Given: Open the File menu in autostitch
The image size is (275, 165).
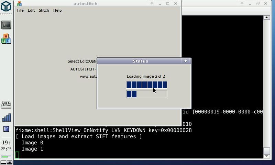Looking at the screenshot, I should 20,10.
